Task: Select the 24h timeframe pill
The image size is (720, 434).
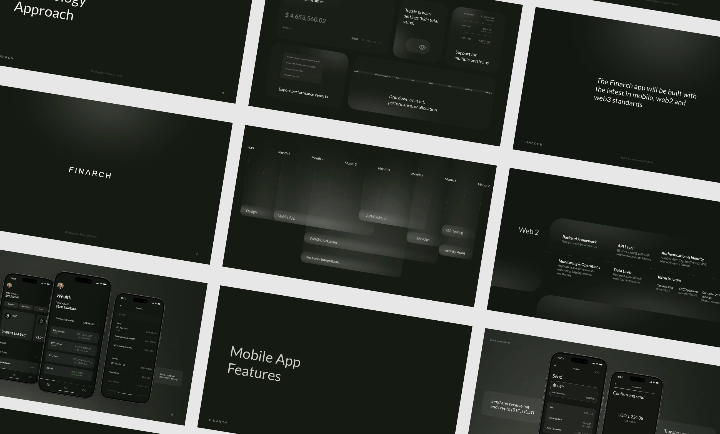Action: (x=355, y=39)
